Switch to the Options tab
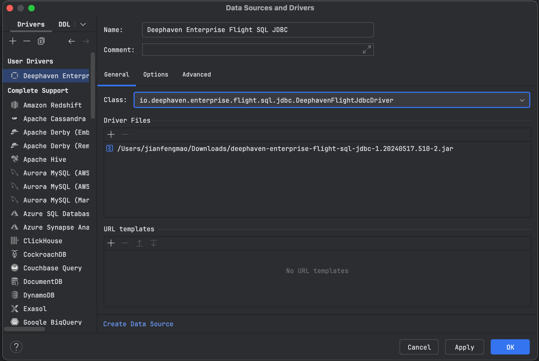 pos(156,74)
